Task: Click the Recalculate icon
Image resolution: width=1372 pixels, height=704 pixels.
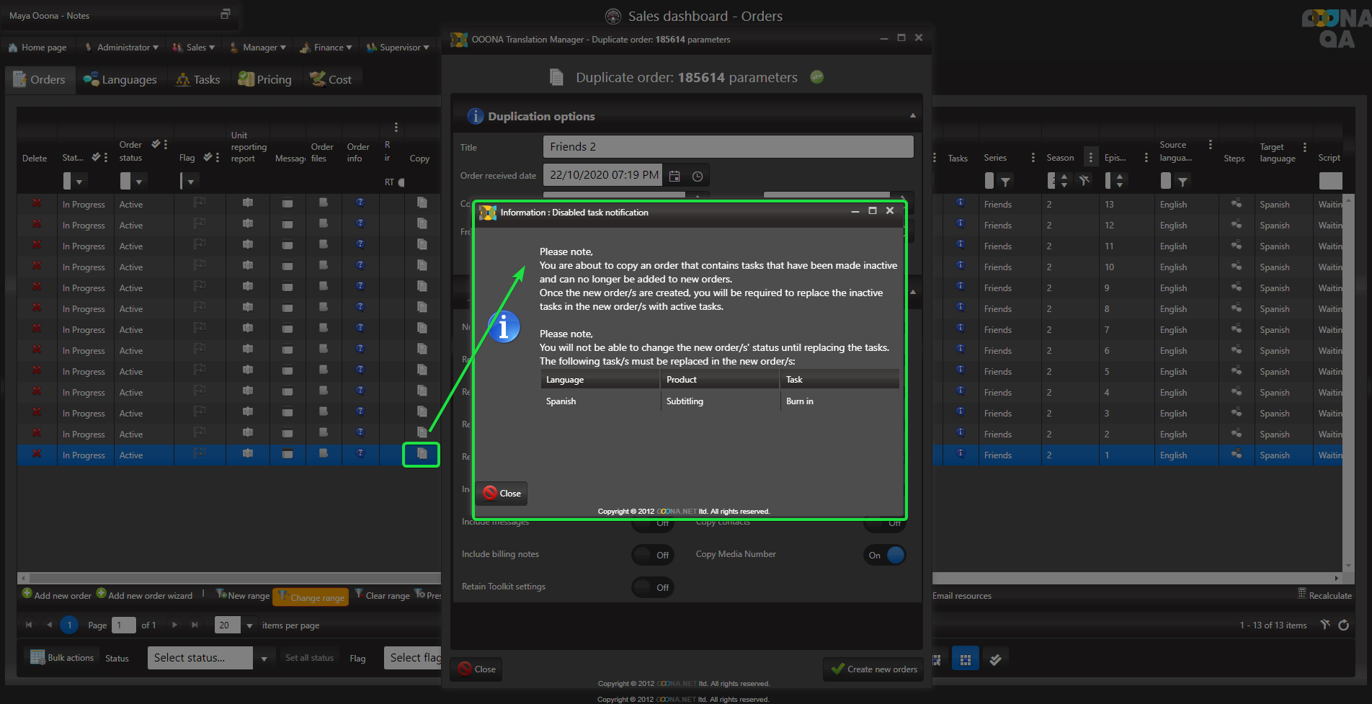Action: pyautogui.click(x=1301, y=594)
